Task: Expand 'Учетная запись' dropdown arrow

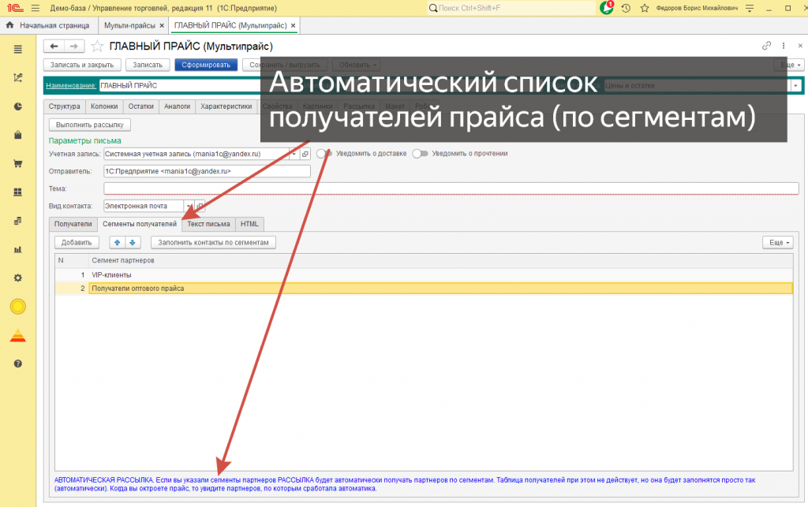Action: coord(294,154)
